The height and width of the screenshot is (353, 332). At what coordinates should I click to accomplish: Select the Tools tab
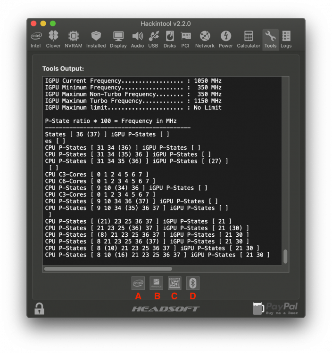[x=270, y=40]
